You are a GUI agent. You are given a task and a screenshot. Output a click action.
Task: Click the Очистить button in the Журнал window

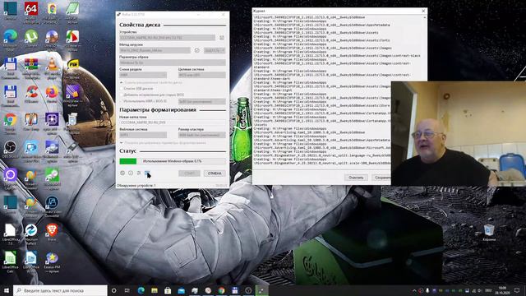click(x=356, y=178)
